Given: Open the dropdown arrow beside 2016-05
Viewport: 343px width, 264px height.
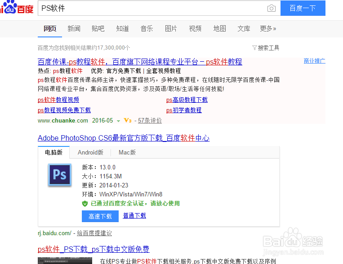Looking at the screenshot, I should (118, 121).
